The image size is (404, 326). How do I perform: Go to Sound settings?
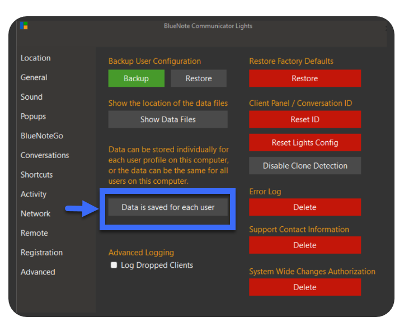coord(31,97)
